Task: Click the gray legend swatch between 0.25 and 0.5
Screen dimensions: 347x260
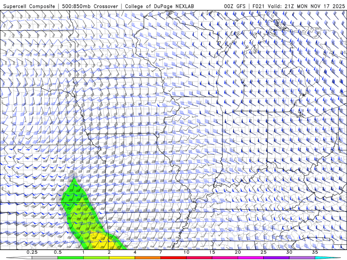Action: (45, 258)
